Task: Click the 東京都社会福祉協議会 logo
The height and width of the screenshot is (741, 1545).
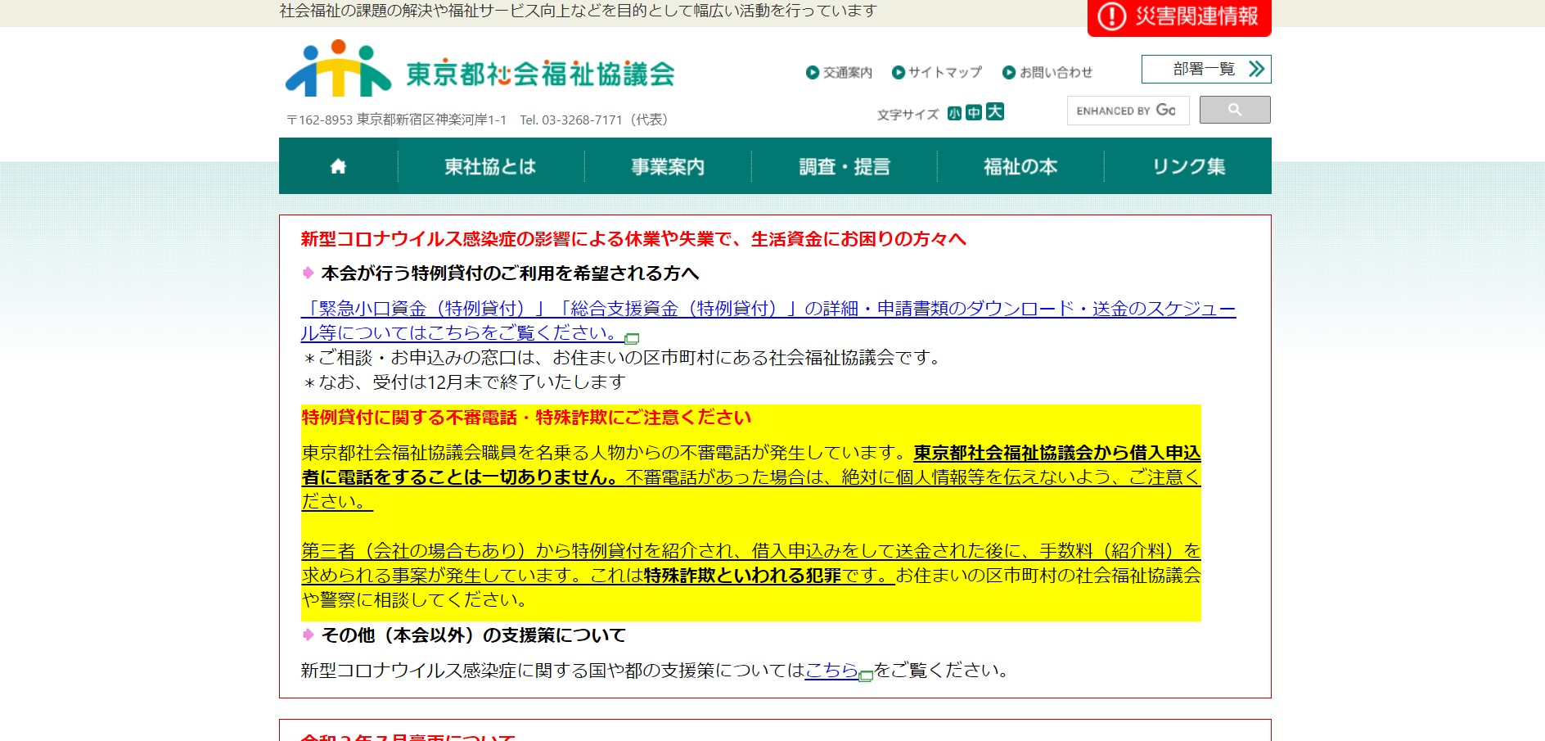Action: click(480, 69)
